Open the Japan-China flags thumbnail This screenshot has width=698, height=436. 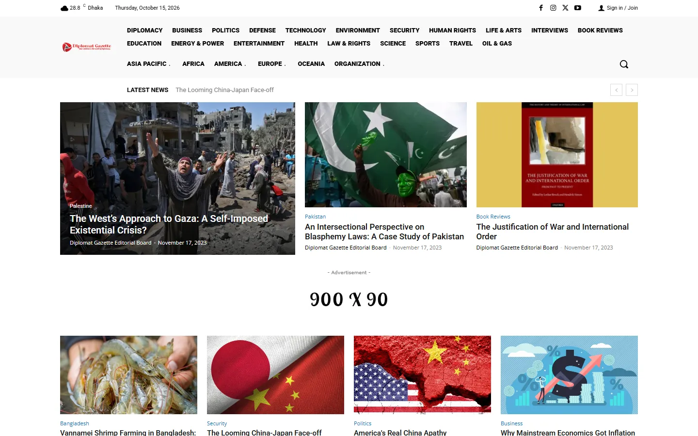click(x=275, y=375)
